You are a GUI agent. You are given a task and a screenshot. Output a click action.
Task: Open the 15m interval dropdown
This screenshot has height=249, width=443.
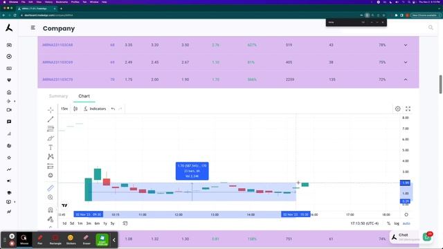[x=64, y=109]
